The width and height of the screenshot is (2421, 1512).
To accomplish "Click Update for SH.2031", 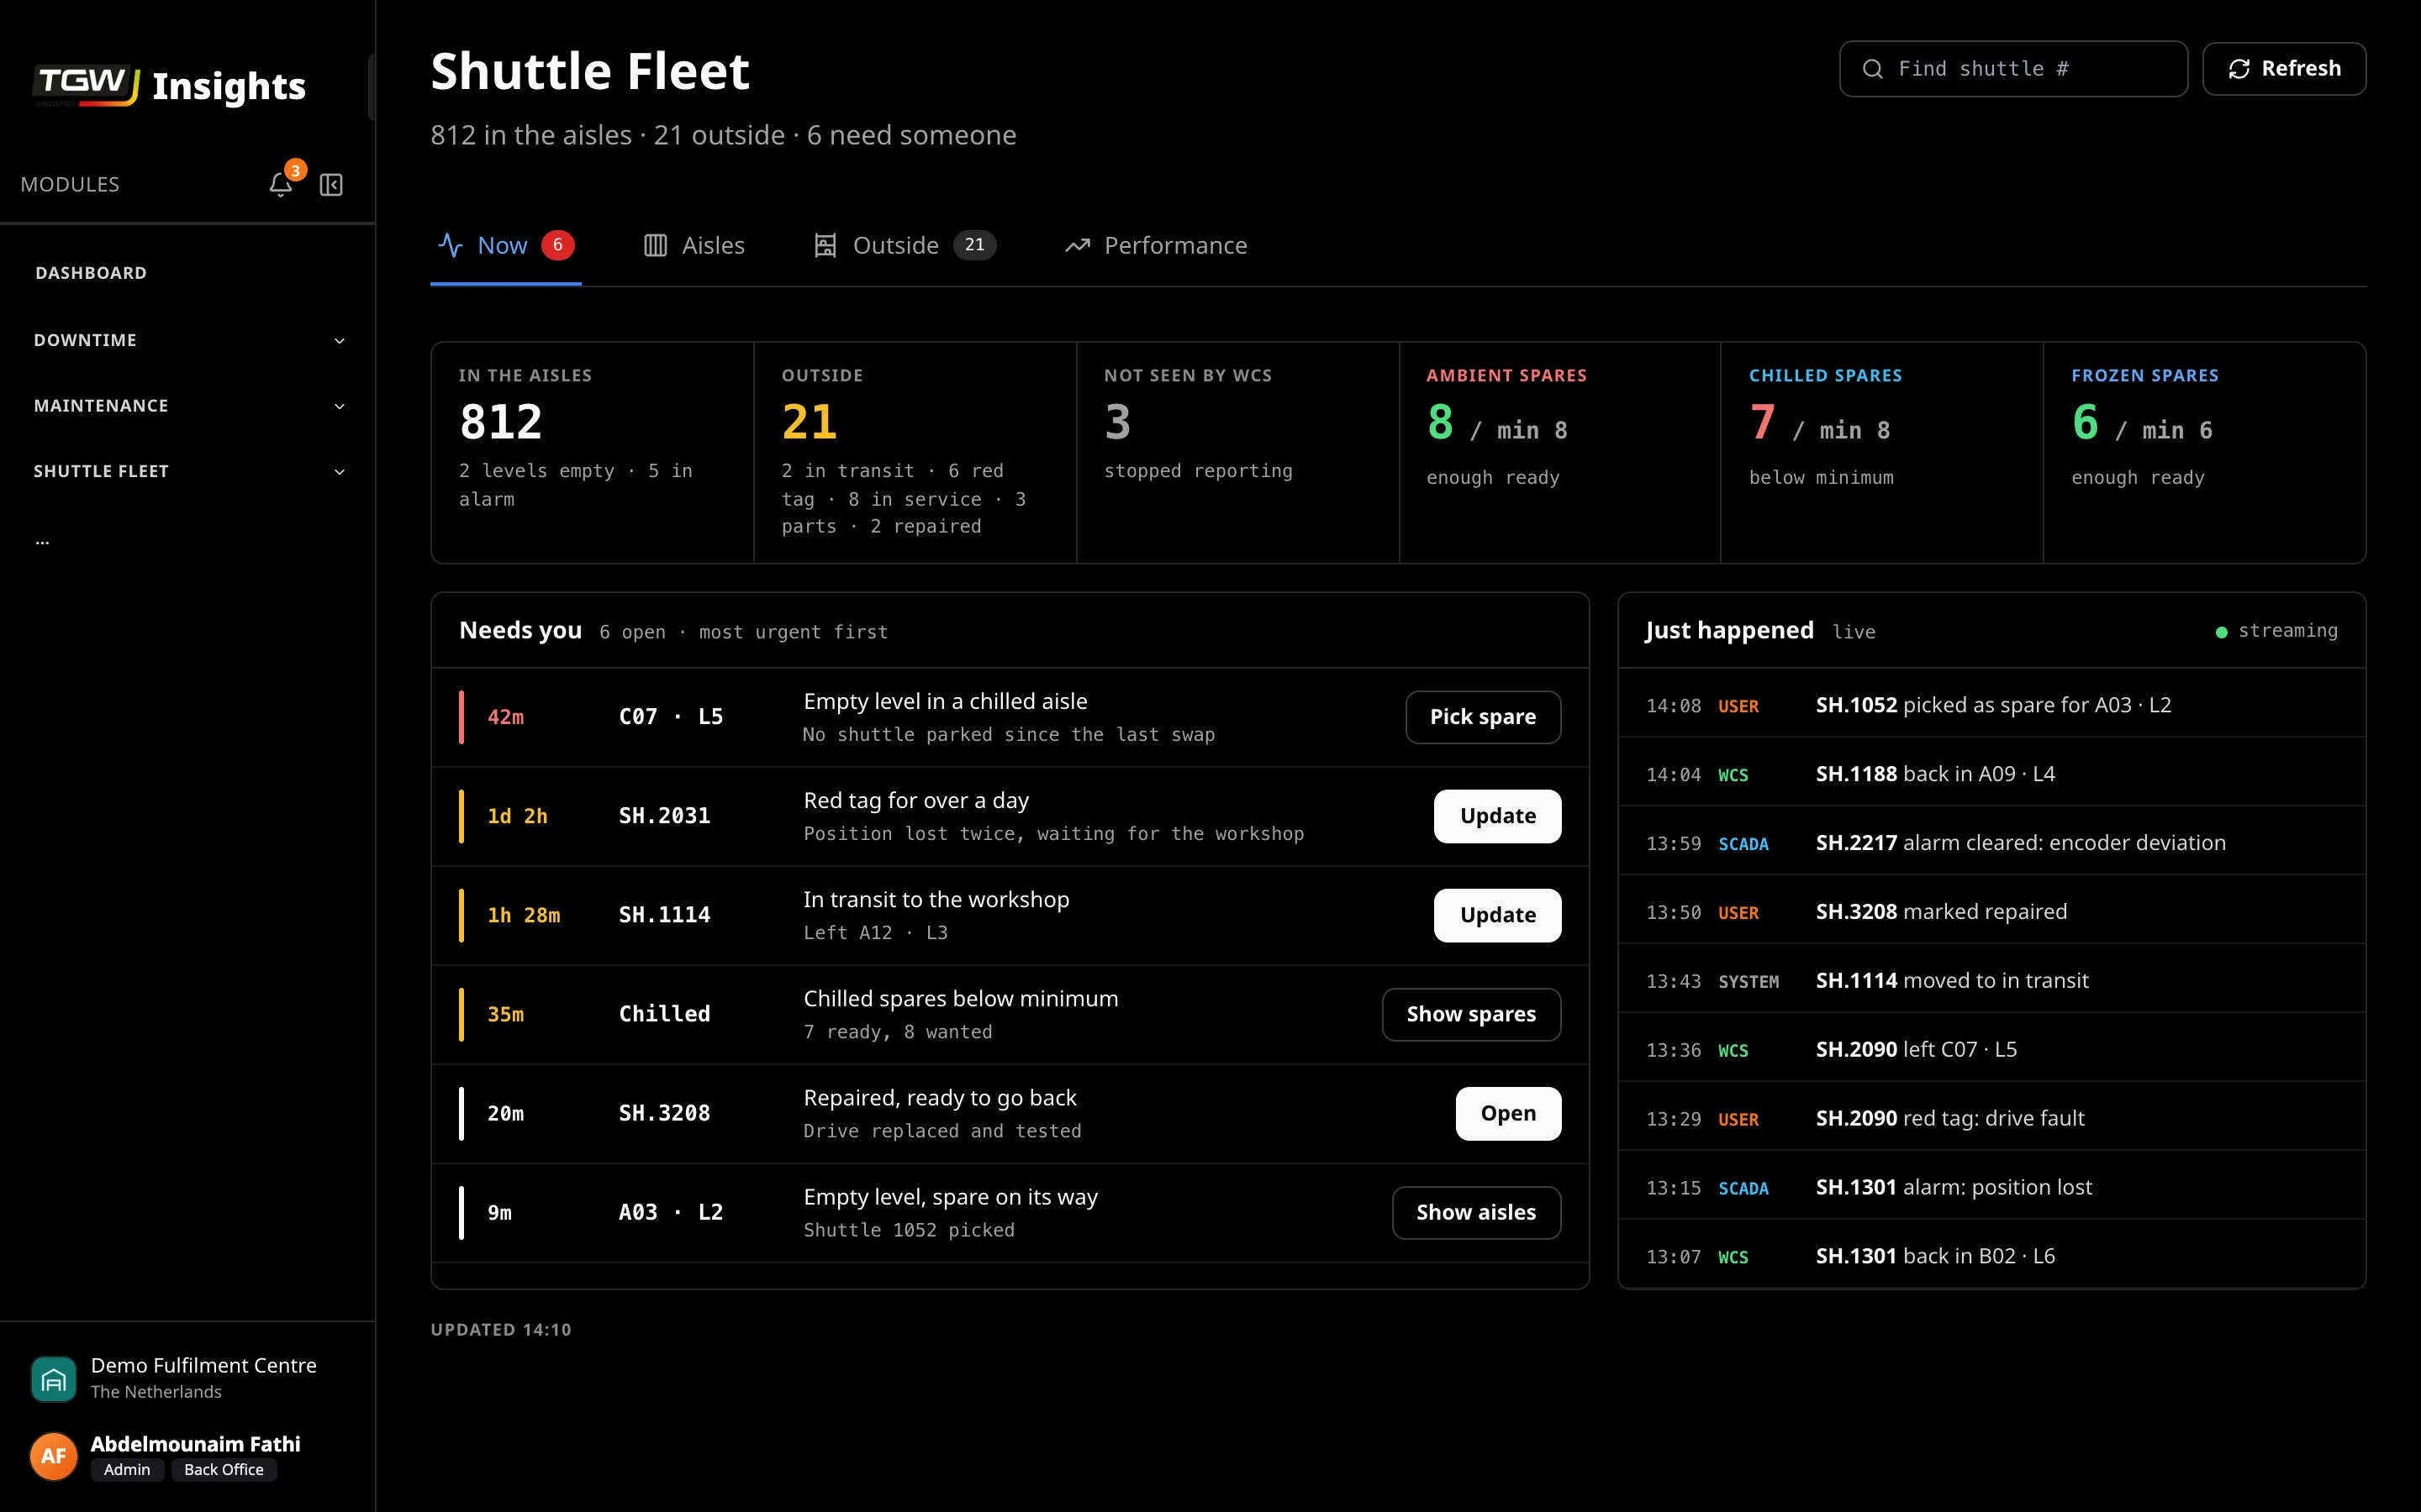I will click(x=1498, y=816).
